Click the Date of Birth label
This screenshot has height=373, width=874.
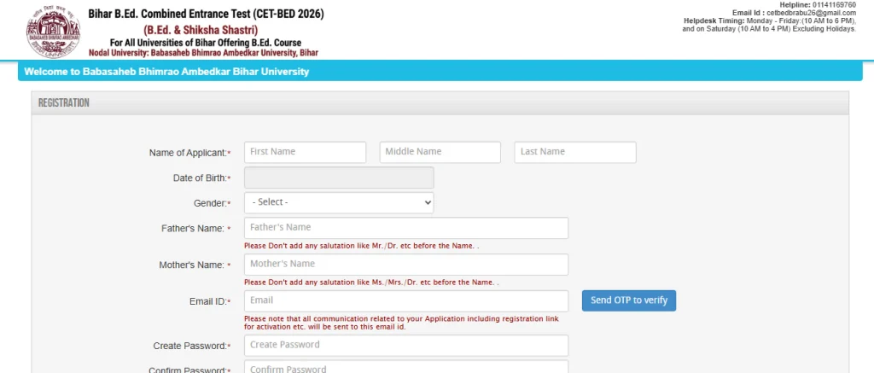(202, 178)
